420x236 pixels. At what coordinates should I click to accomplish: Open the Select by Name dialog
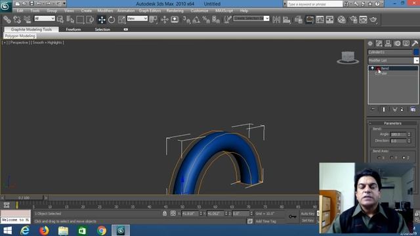click(x=70, y=20)
